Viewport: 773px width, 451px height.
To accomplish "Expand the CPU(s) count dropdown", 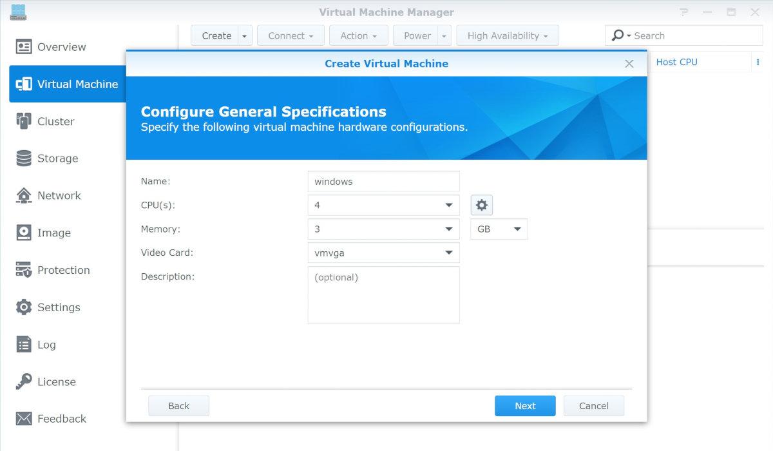I will pyautogui.click(x=383, y=206).
